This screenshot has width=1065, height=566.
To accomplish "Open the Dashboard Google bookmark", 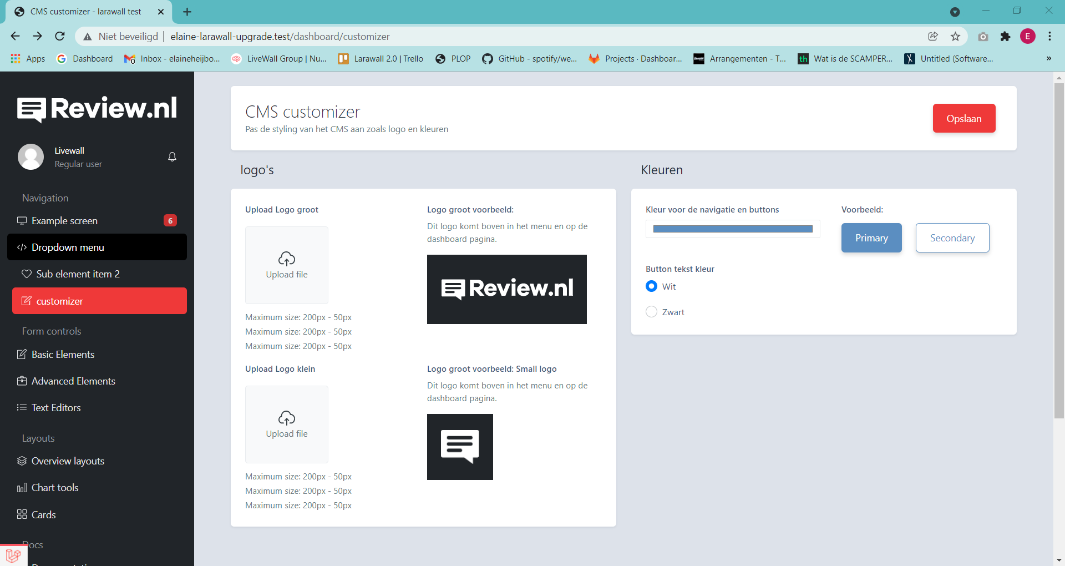I will pyautogui.click(x=85, y=58).
